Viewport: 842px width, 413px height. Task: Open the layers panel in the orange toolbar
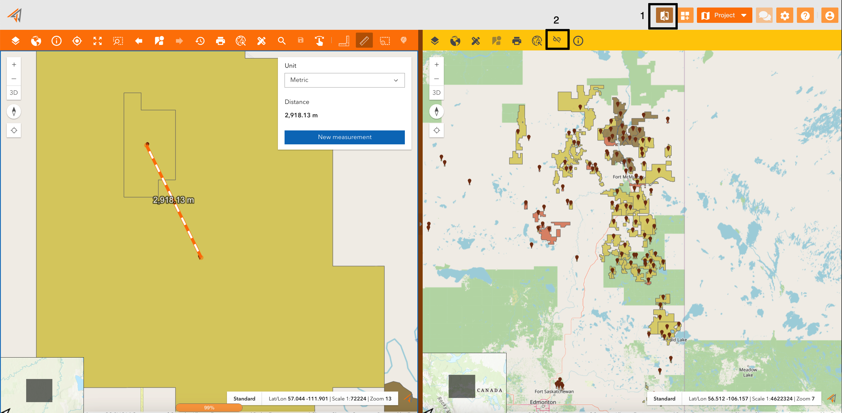tap(15, 41)
